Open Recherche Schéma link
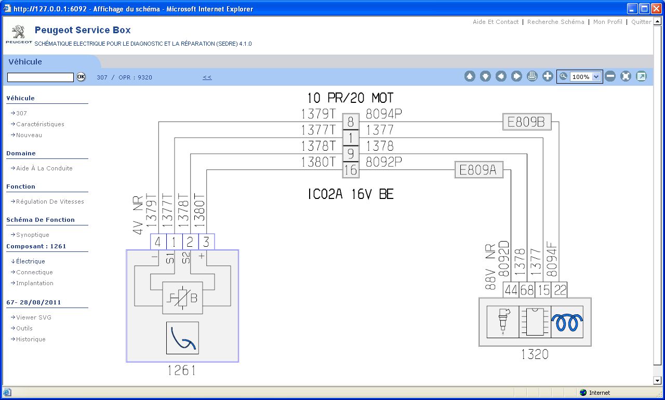The width and height of the screenshot is (665, 400). 555,22
